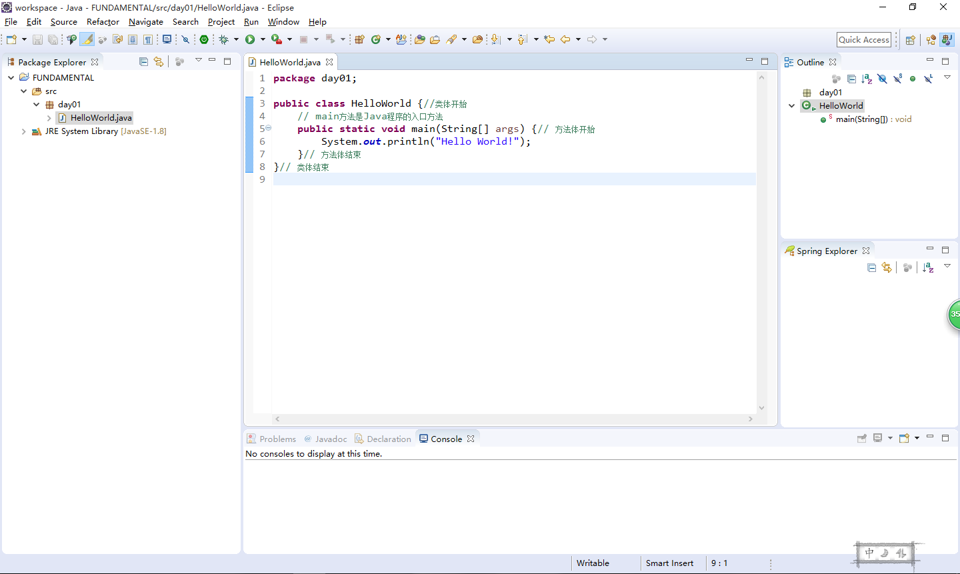Toggle Block Selection Mode icon
The height and width of the screenshot is (574, 960).
pyautogui.click(x=133, y=39)
